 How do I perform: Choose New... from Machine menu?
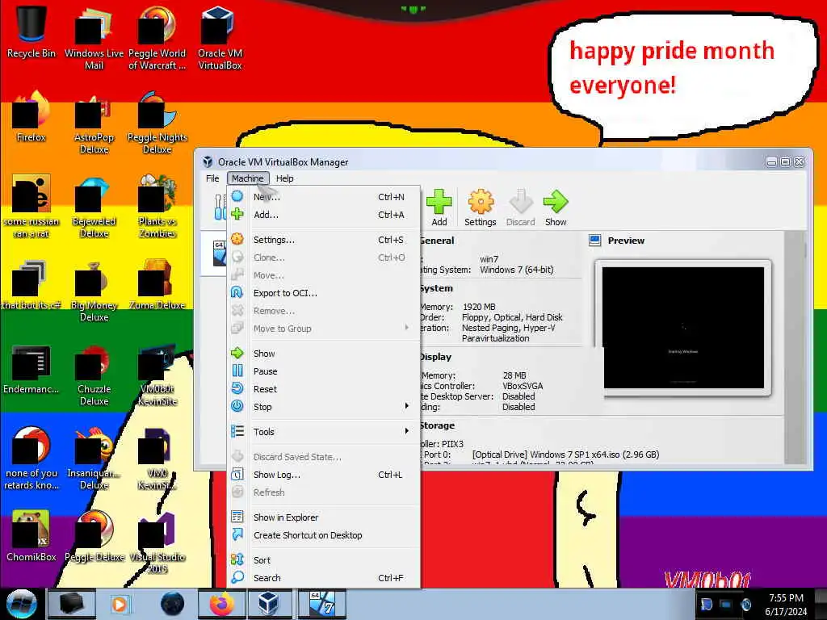pyautogui.click(x=324, y=197)
